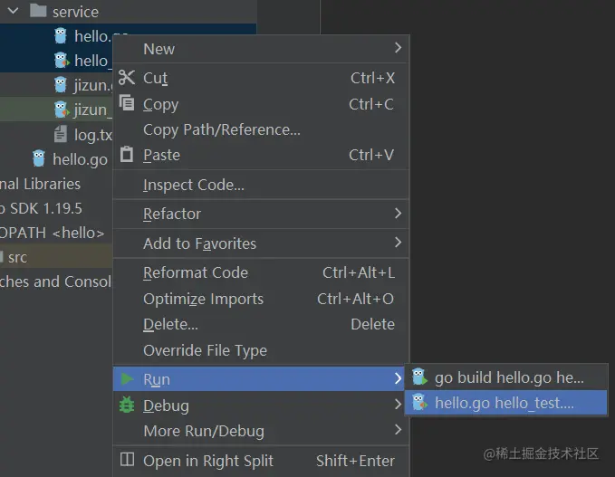Click gopher icon of root hello.go
Viewport: 615px width, 477px height.
[x=39, y=158]
